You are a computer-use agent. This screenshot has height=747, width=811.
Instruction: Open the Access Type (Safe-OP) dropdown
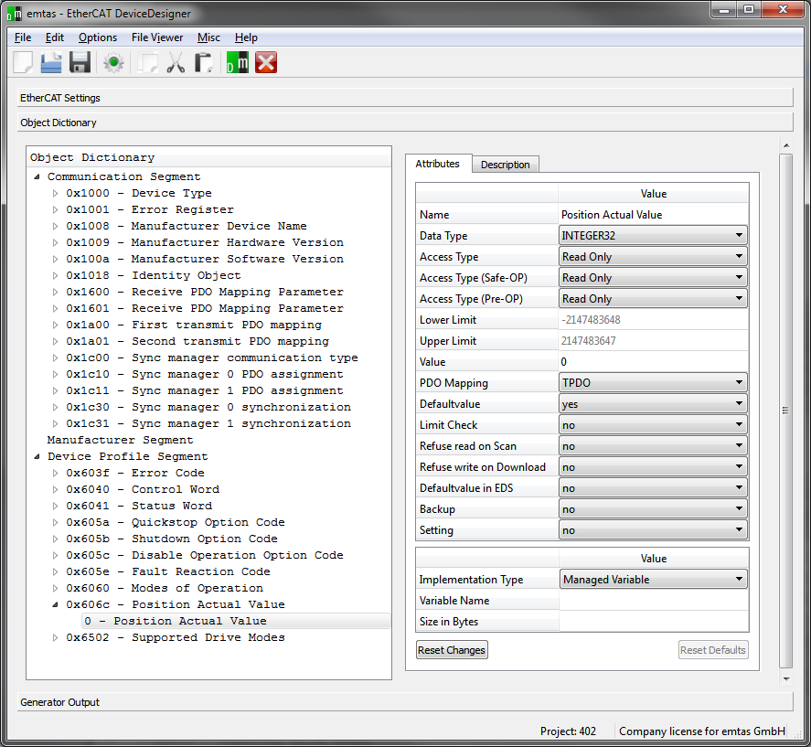[740, 277]
